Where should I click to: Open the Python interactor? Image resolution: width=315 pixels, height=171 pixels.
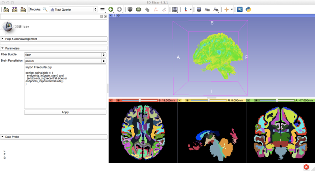[248, 9]
